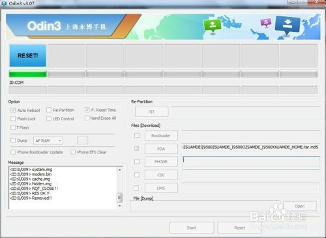326x238 pixels.
Task: Click the UMS file button
Action: 161,188
